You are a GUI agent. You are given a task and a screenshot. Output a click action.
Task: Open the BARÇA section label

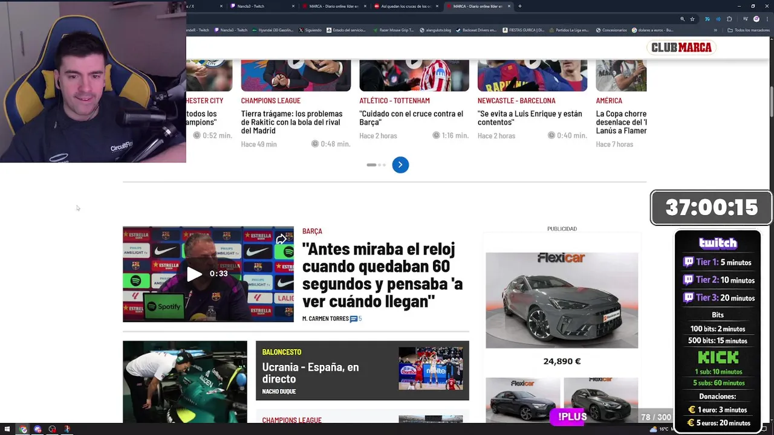coord(312,231)
